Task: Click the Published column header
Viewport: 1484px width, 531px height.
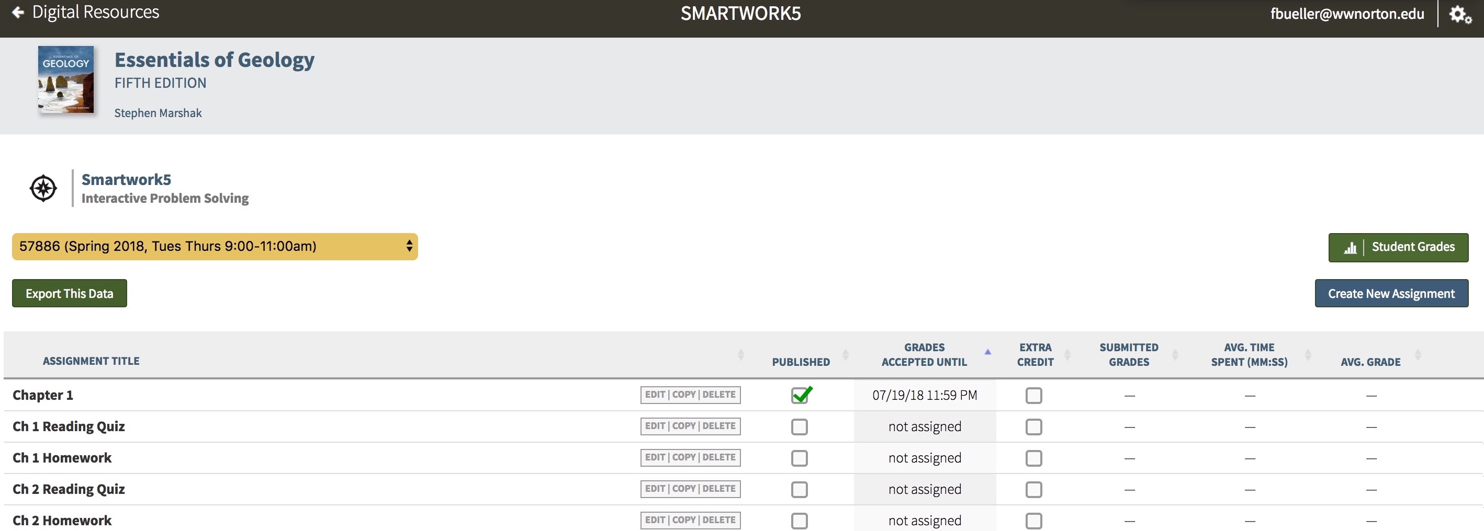Action: 801,362
